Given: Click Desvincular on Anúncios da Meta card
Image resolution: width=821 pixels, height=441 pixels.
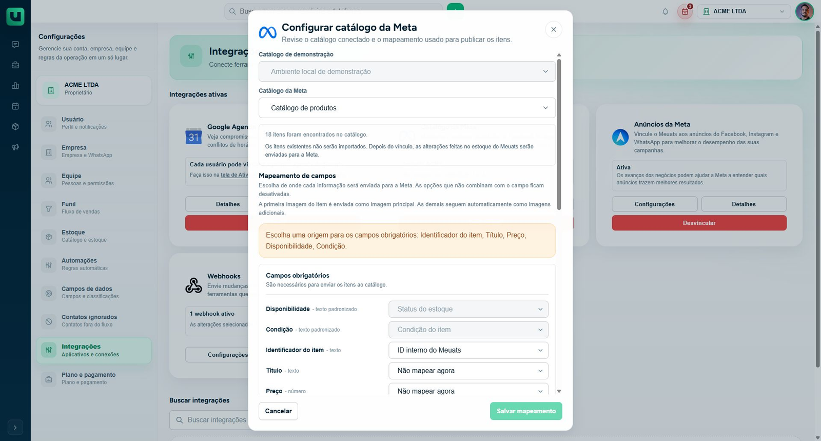Looking at the screenshot, I should tap(699, 223).
